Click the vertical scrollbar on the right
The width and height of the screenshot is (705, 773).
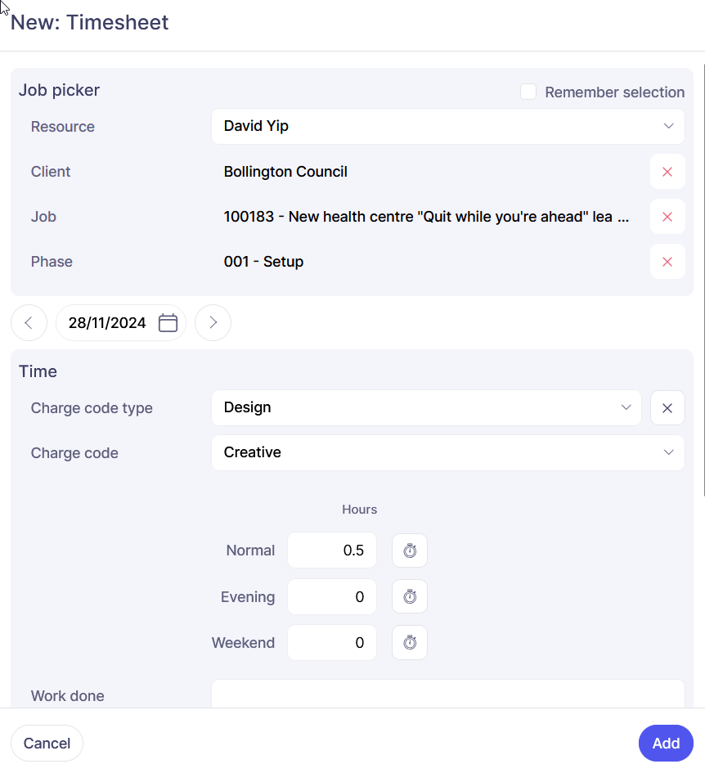[x=703, y=278]
